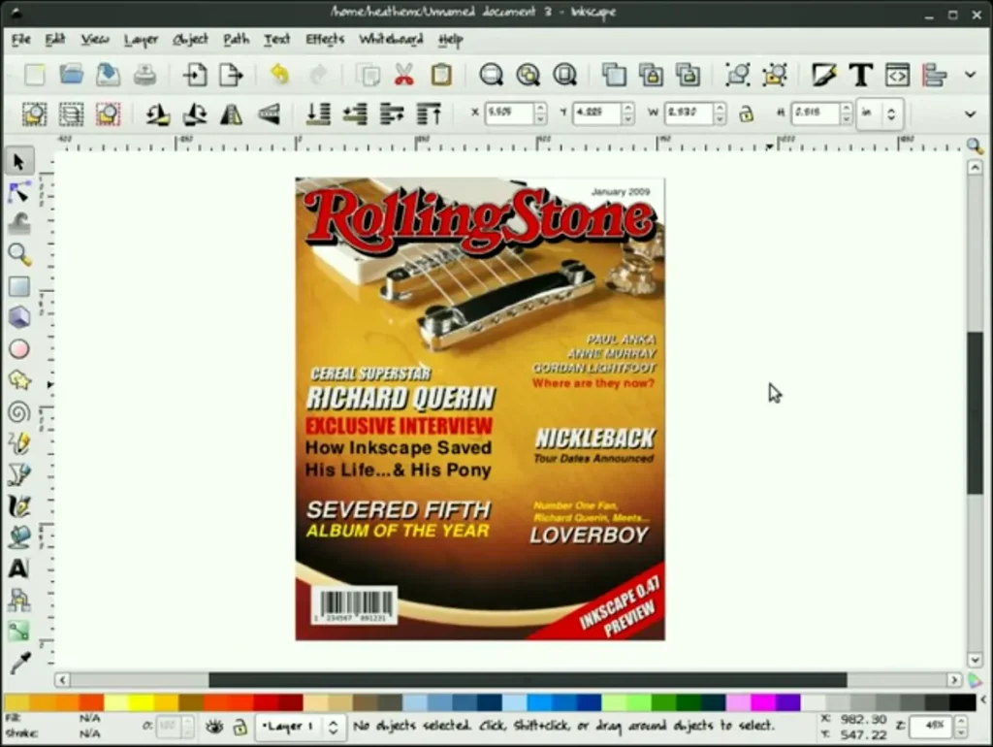Choose the Color Dropper tool
Viewport: 993px width, 747px height.
[x=19, y=662]
